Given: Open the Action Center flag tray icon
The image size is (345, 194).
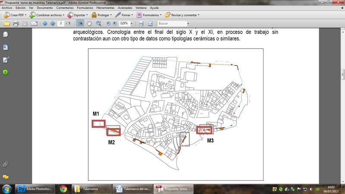Looking at the screenshot, I should point(299,189).
